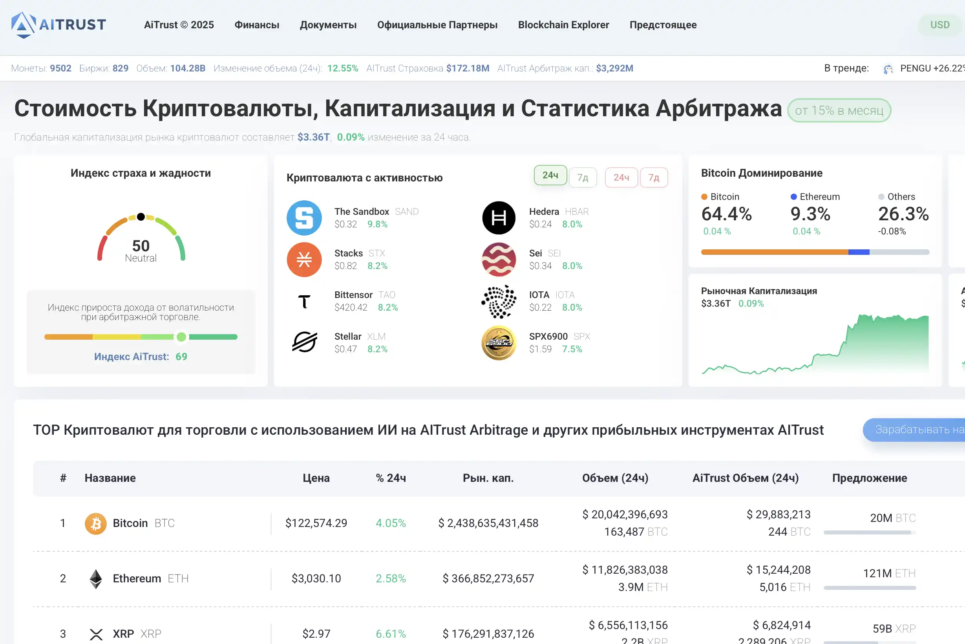Open the Документы menu
This screenshot has width=965, height=644.
[328, 25]
